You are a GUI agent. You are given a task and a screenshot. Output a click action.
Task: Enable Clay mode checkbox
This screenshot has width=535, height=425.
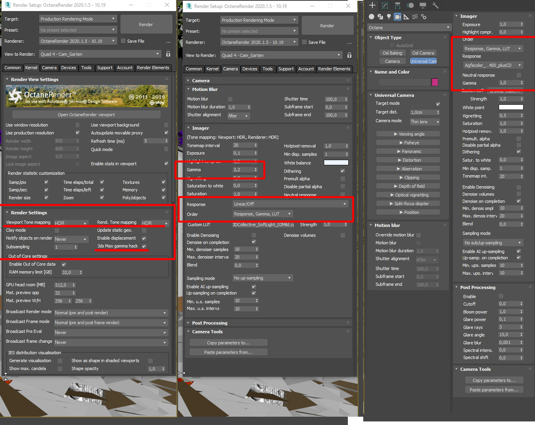pos(57,230)
